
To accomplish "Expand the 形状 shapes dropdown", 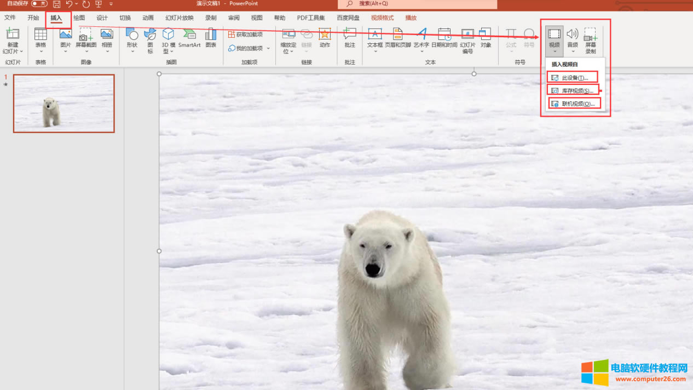I will tap(132, 51).
